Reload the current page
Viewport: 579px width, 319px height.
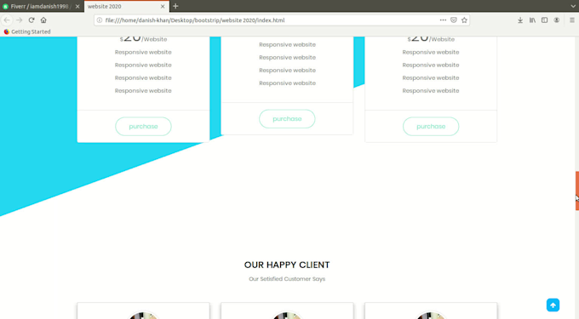pyautogui.click(x=32, y=20)
